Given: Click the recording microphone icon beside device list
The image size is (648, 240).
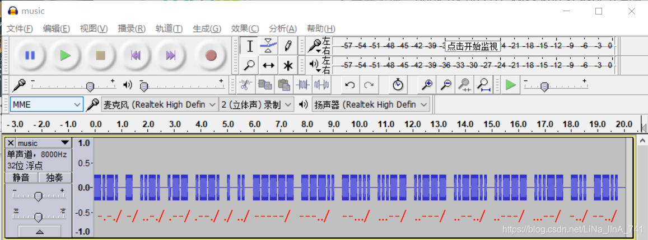Looking at the screenshot, I should coord(92,104).
